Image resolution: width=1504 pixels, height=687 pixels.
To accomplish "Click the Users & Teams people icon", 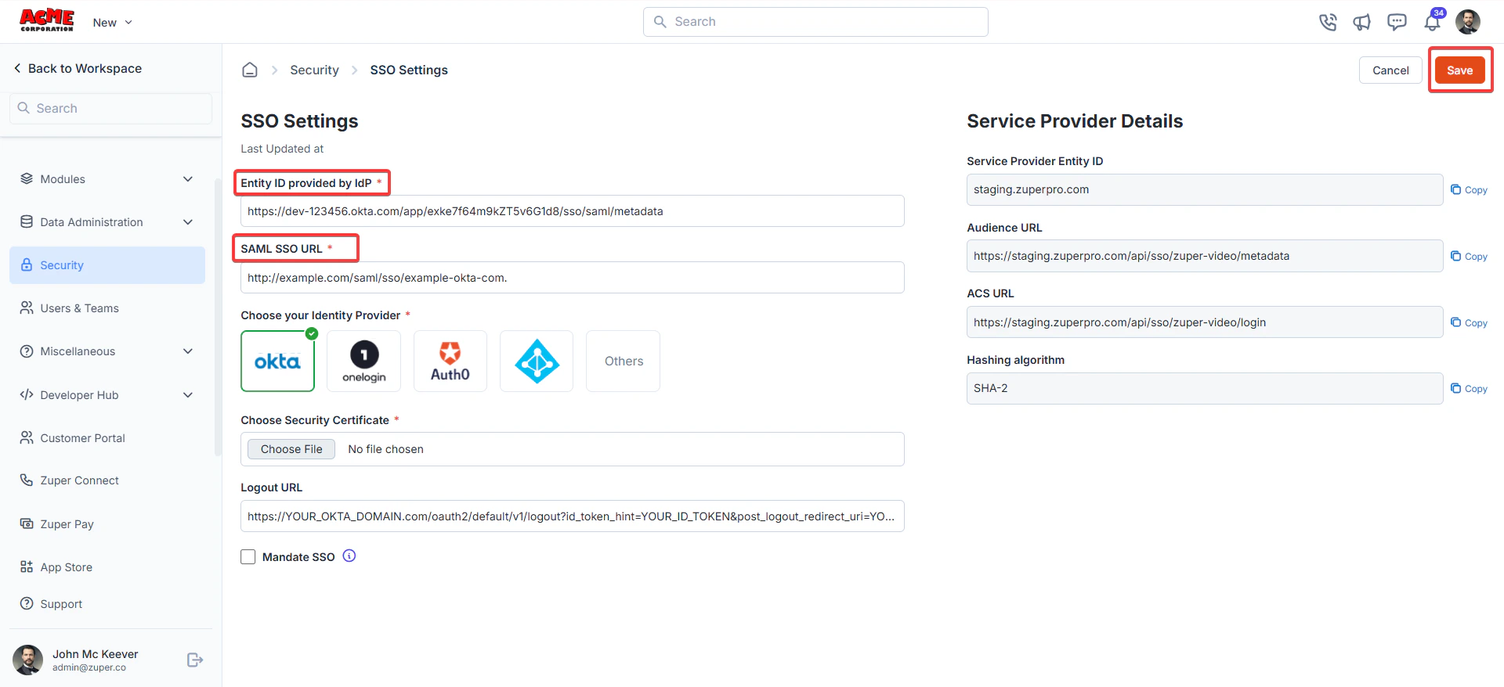I will tap(27, 308).
